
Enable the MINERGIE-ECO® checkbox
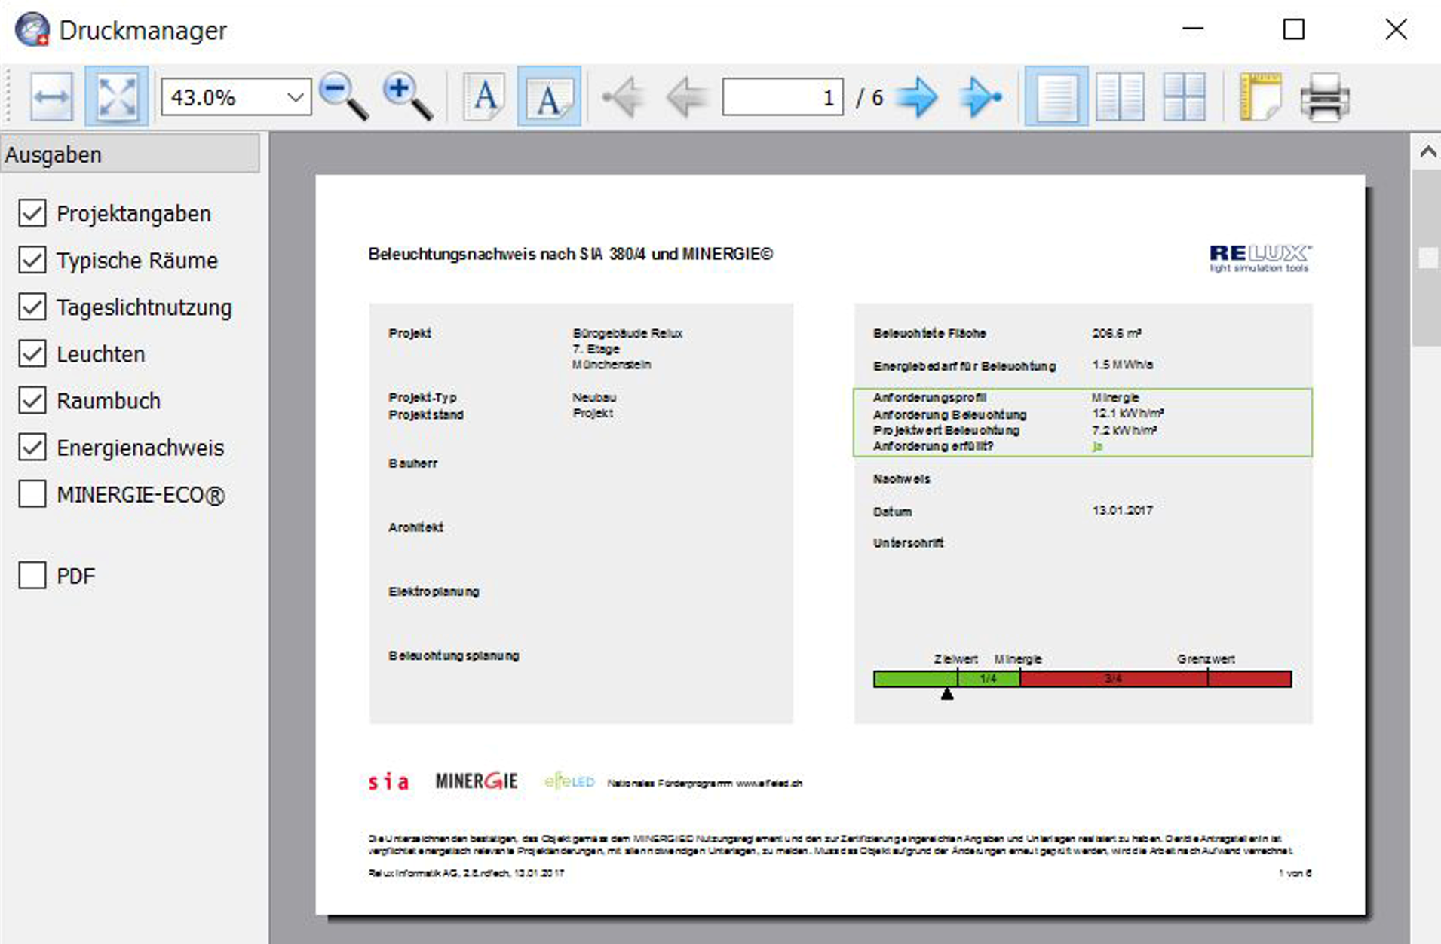[x=32, y=494]
